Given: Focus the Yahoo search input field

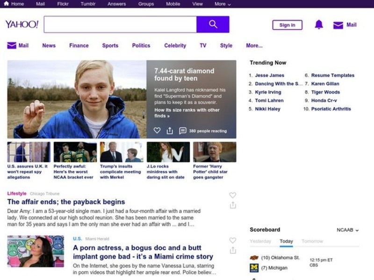Looking at the screenshot, I should (x=120, y=24).
